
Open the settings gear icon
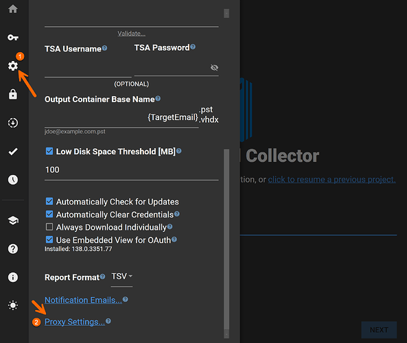point(13,66)
